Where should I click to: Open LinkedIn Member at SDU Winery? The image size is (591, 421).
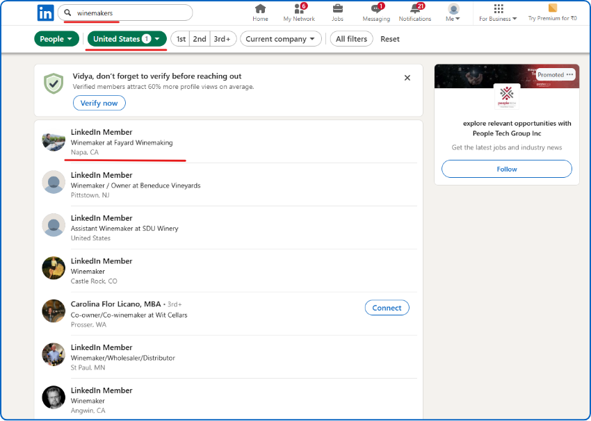coord(102,218)
